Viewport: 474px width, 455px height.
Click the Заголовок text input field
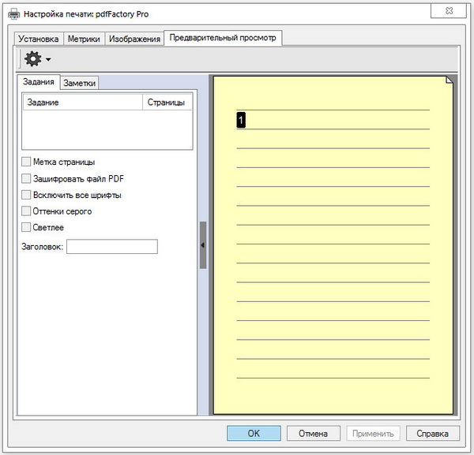pyautogui.click(x=112, y=247)
